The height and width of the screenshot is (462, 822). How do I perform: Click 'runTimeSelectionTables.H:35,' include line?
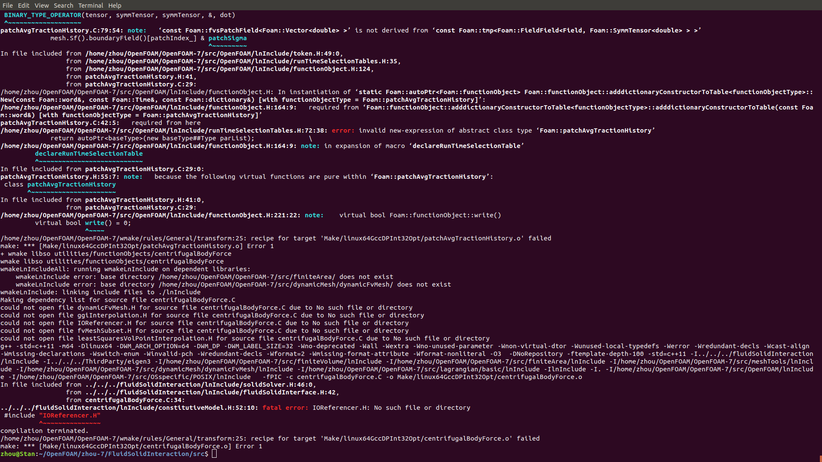point(233,61)
